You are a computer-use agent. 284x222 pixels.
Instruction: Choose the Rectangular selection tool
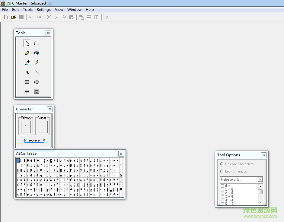[37, 43]
